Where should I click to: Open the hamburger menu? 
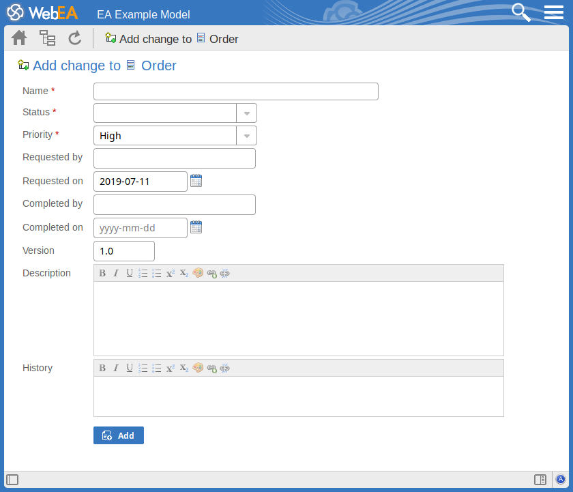pos(553,12)
